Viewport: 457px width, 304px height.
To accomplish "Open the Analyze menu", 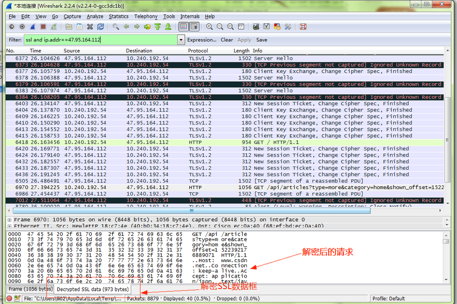I will 95,16.
